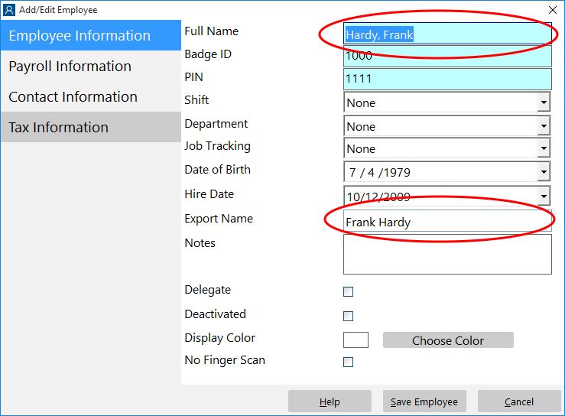Click the Display Color swatch box
Screen dimensions: 565x416
click(x=356, y=340)
